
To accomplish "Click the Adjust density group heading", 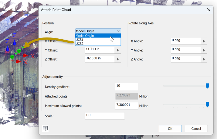I will tap(53, 77).
